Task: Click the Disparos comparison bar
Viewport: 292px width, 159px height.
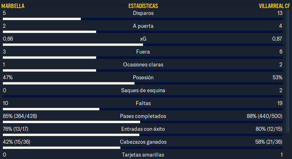Action: (x=143, y=19)
